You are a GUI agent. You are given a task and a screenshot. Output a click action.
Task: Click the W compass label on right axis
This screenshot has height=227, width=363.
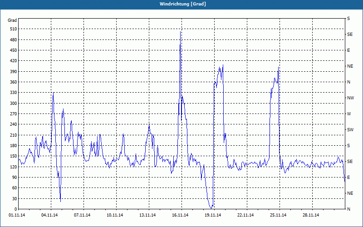click(x=349, y=114)
